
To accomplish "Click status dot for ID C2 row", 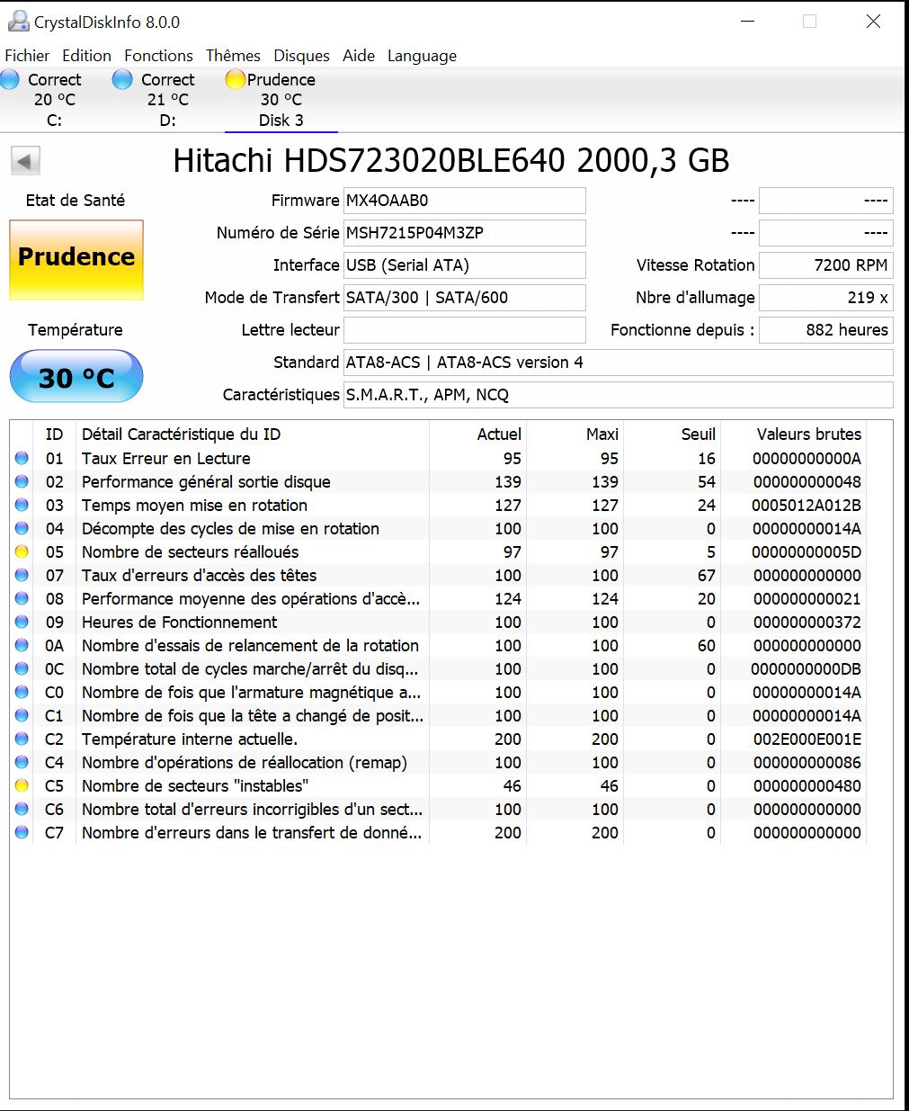I will click(22, 739).
